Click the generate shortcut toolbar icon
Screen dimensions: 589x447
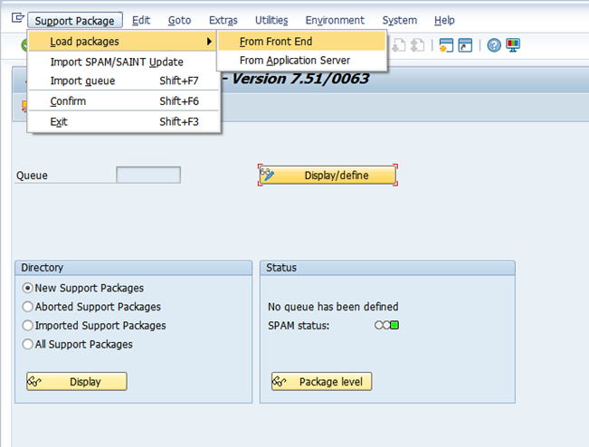[x=465, y=45]
